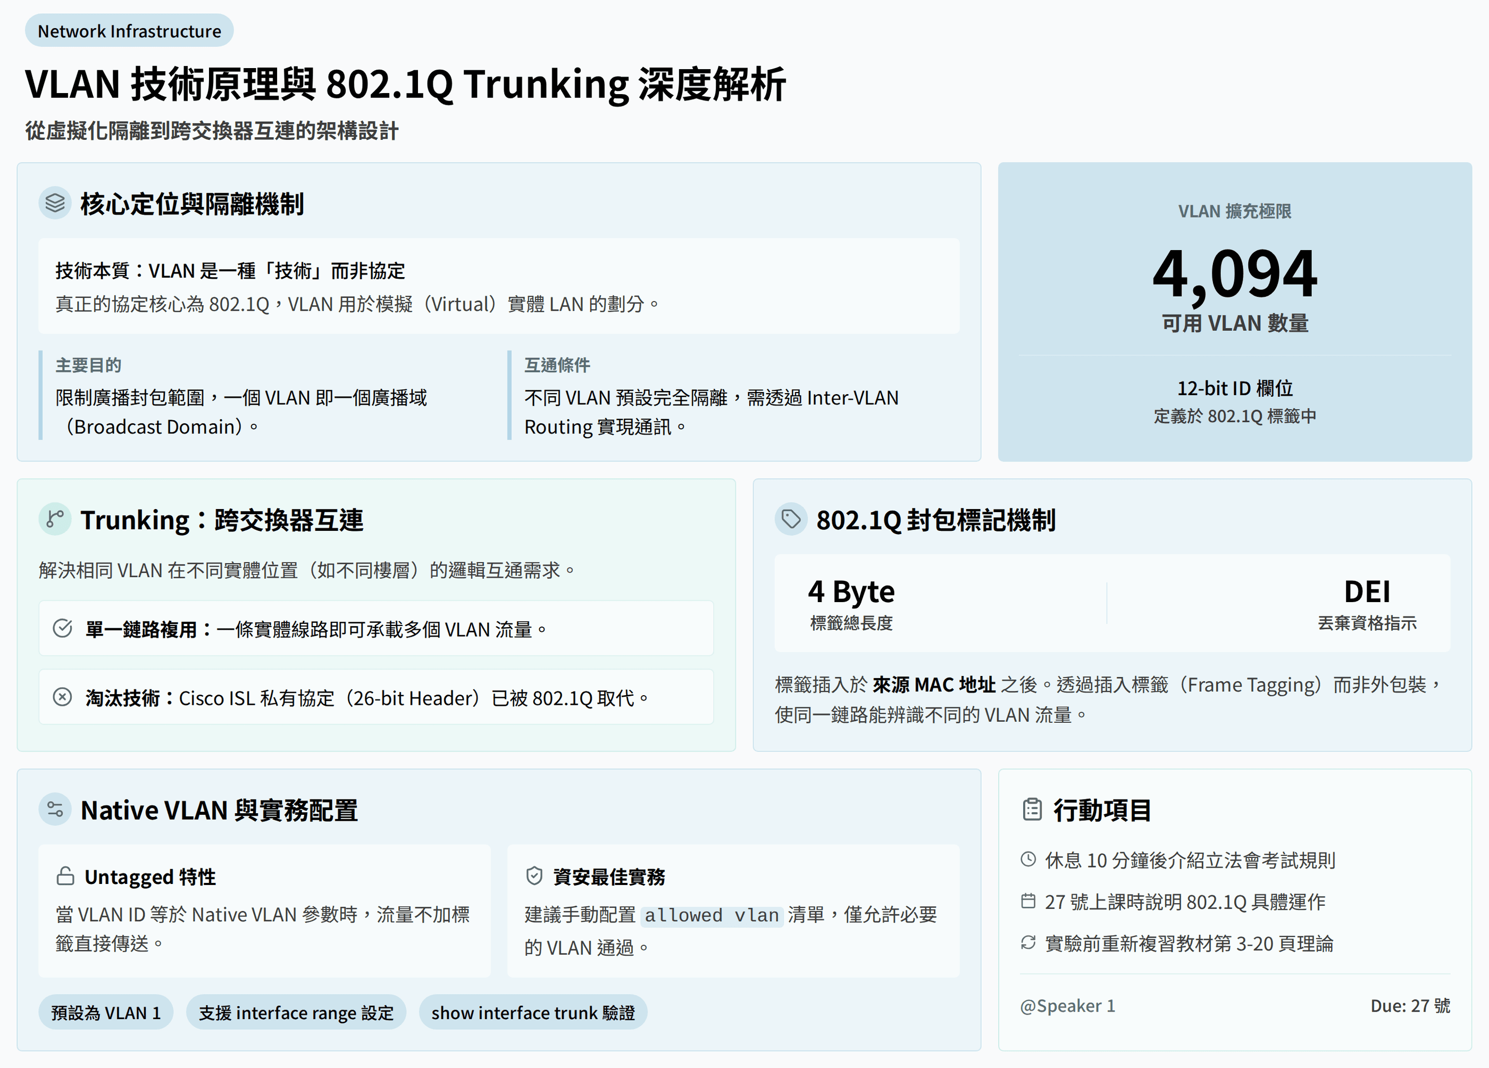Click the clipboard icon next to 行動項目
Viewport: 1489px width, 1068px height.
(x=1032, y=809)
